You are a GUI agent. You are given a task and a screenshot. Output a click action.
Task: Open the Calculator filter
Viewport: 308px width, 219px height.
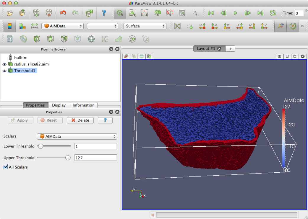(x=10, y=39)
